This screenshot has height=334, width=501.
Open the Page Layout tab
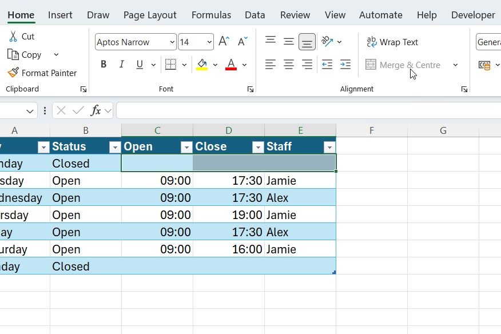[150, 15]
